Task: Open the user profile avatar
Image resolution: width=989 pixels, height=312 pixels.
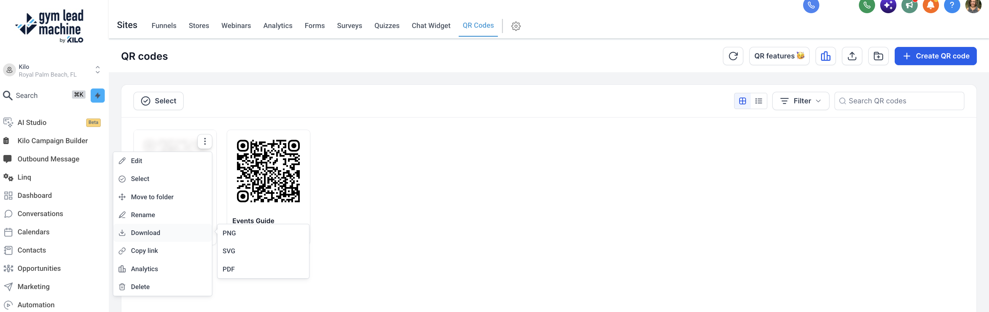Action: 973,5
